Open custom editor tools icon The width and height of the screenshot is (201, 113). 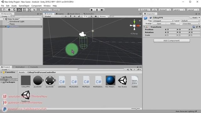click(x=34, y=10)
